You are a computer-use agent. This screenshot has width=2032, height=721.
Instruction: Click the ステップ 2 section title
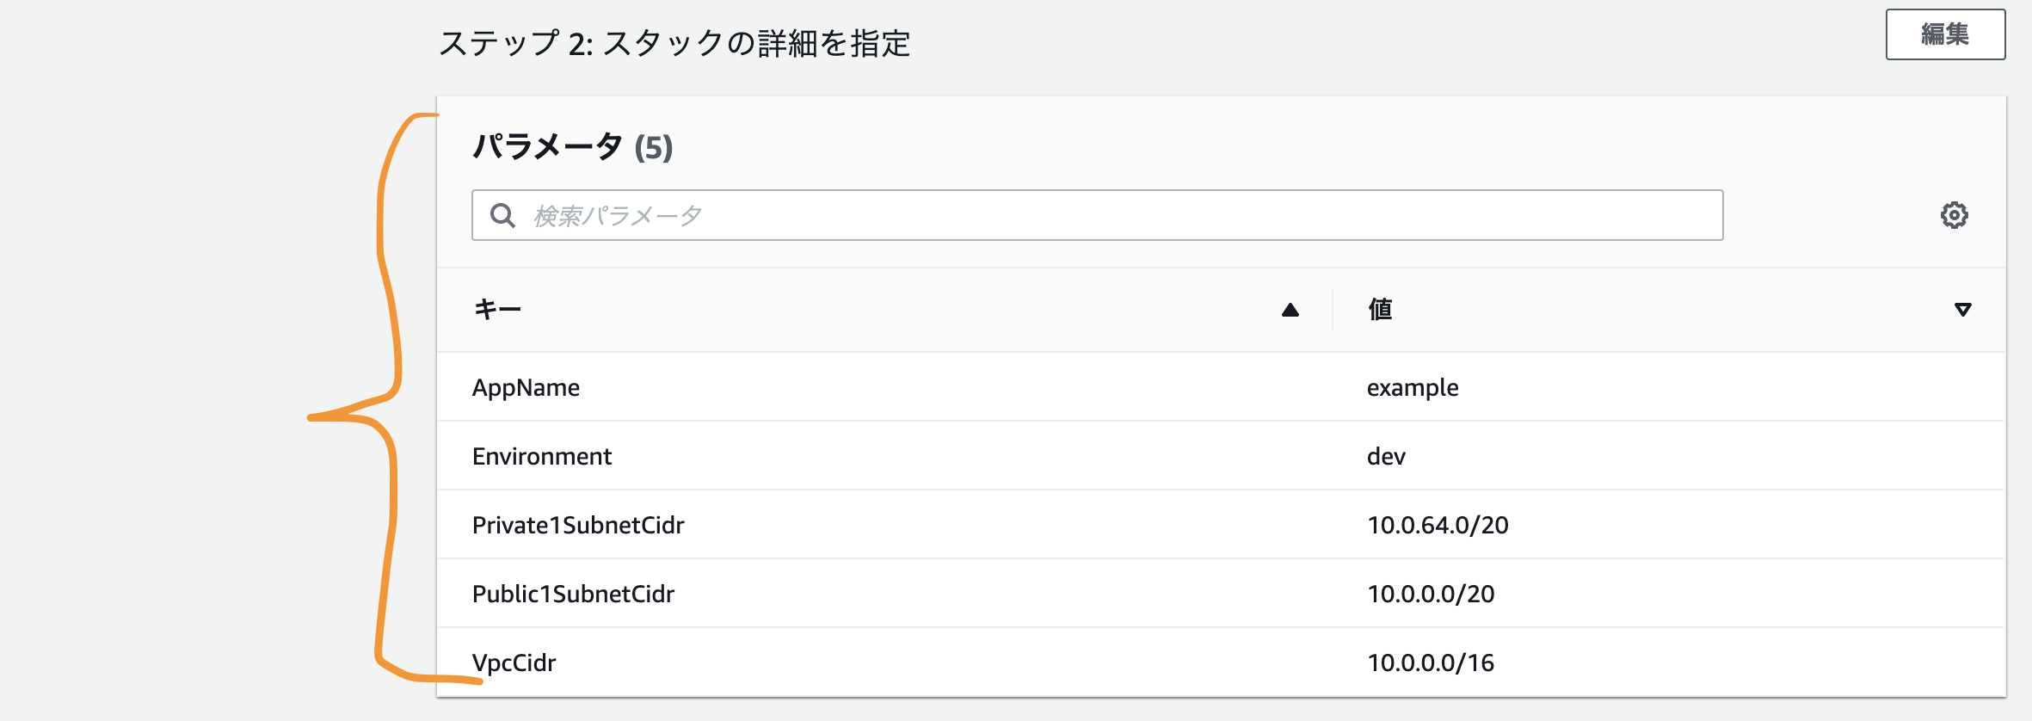[x=674, y=43]
